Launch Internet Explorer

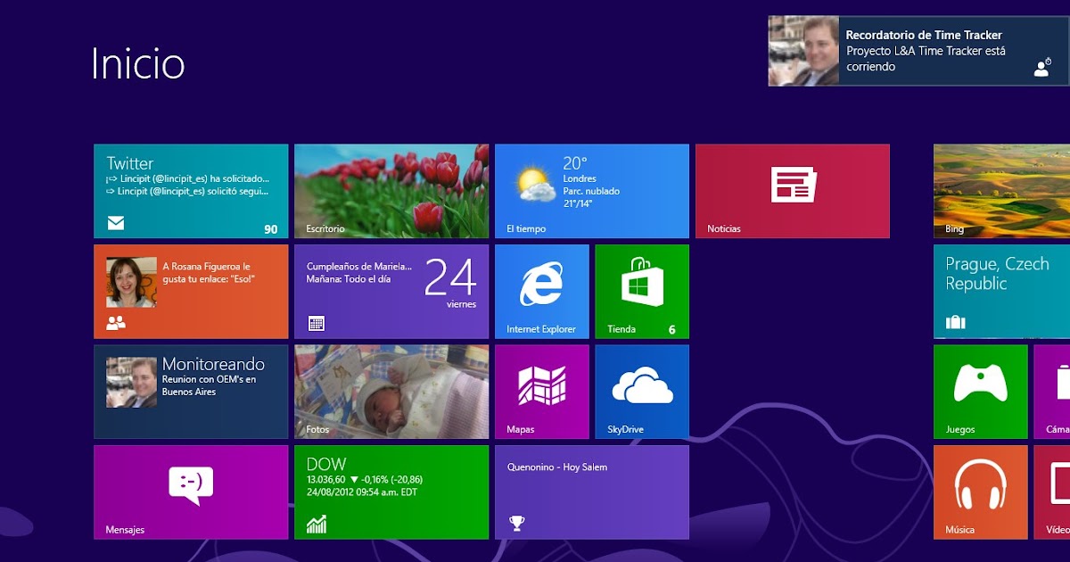(x=542, y=292)
